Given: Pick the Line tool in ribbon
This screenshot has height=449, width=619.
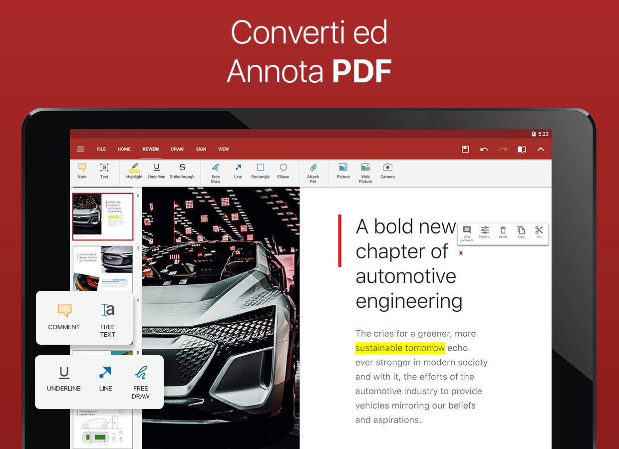Looking at the screenshot, I should point(238,171).
